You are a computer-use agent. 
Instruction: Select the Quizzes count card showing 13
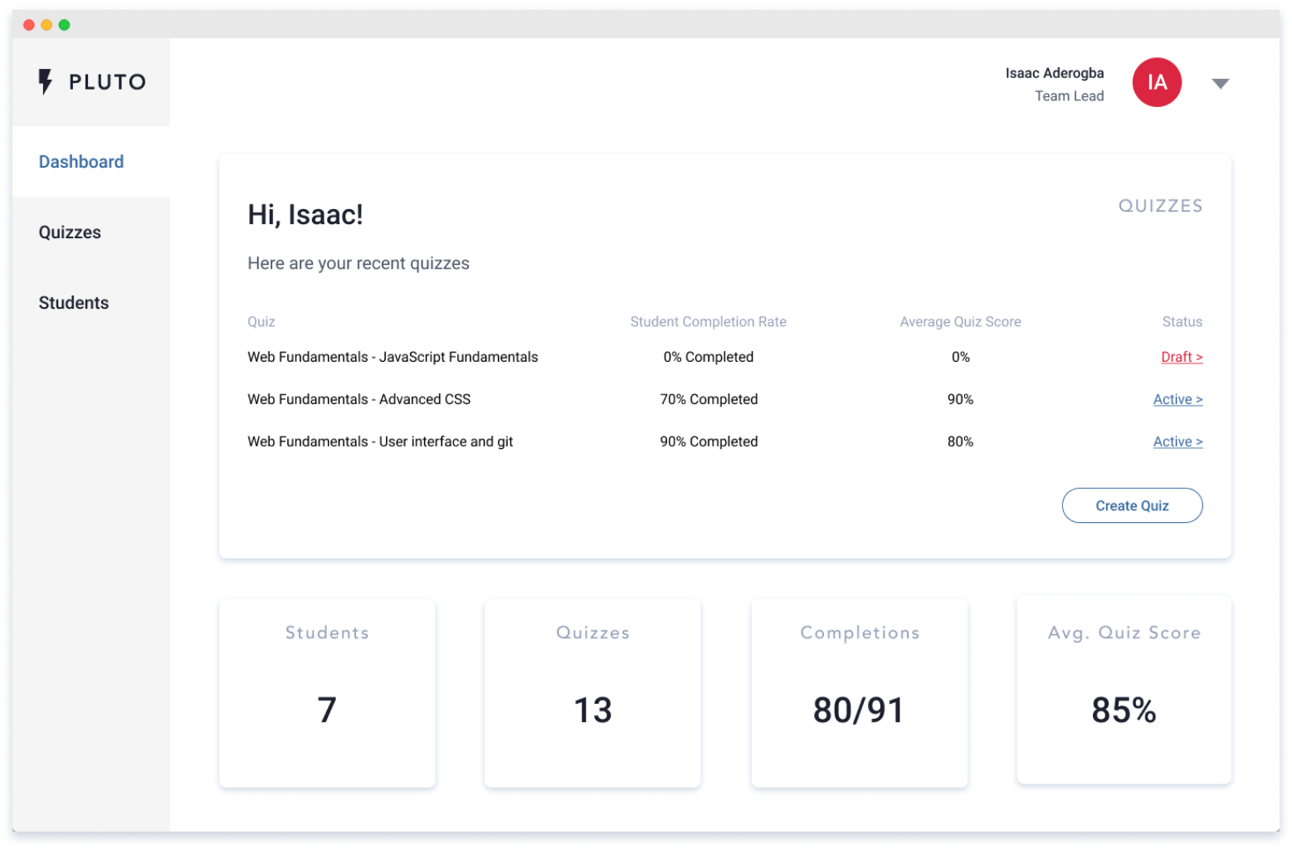click(592, 693)
